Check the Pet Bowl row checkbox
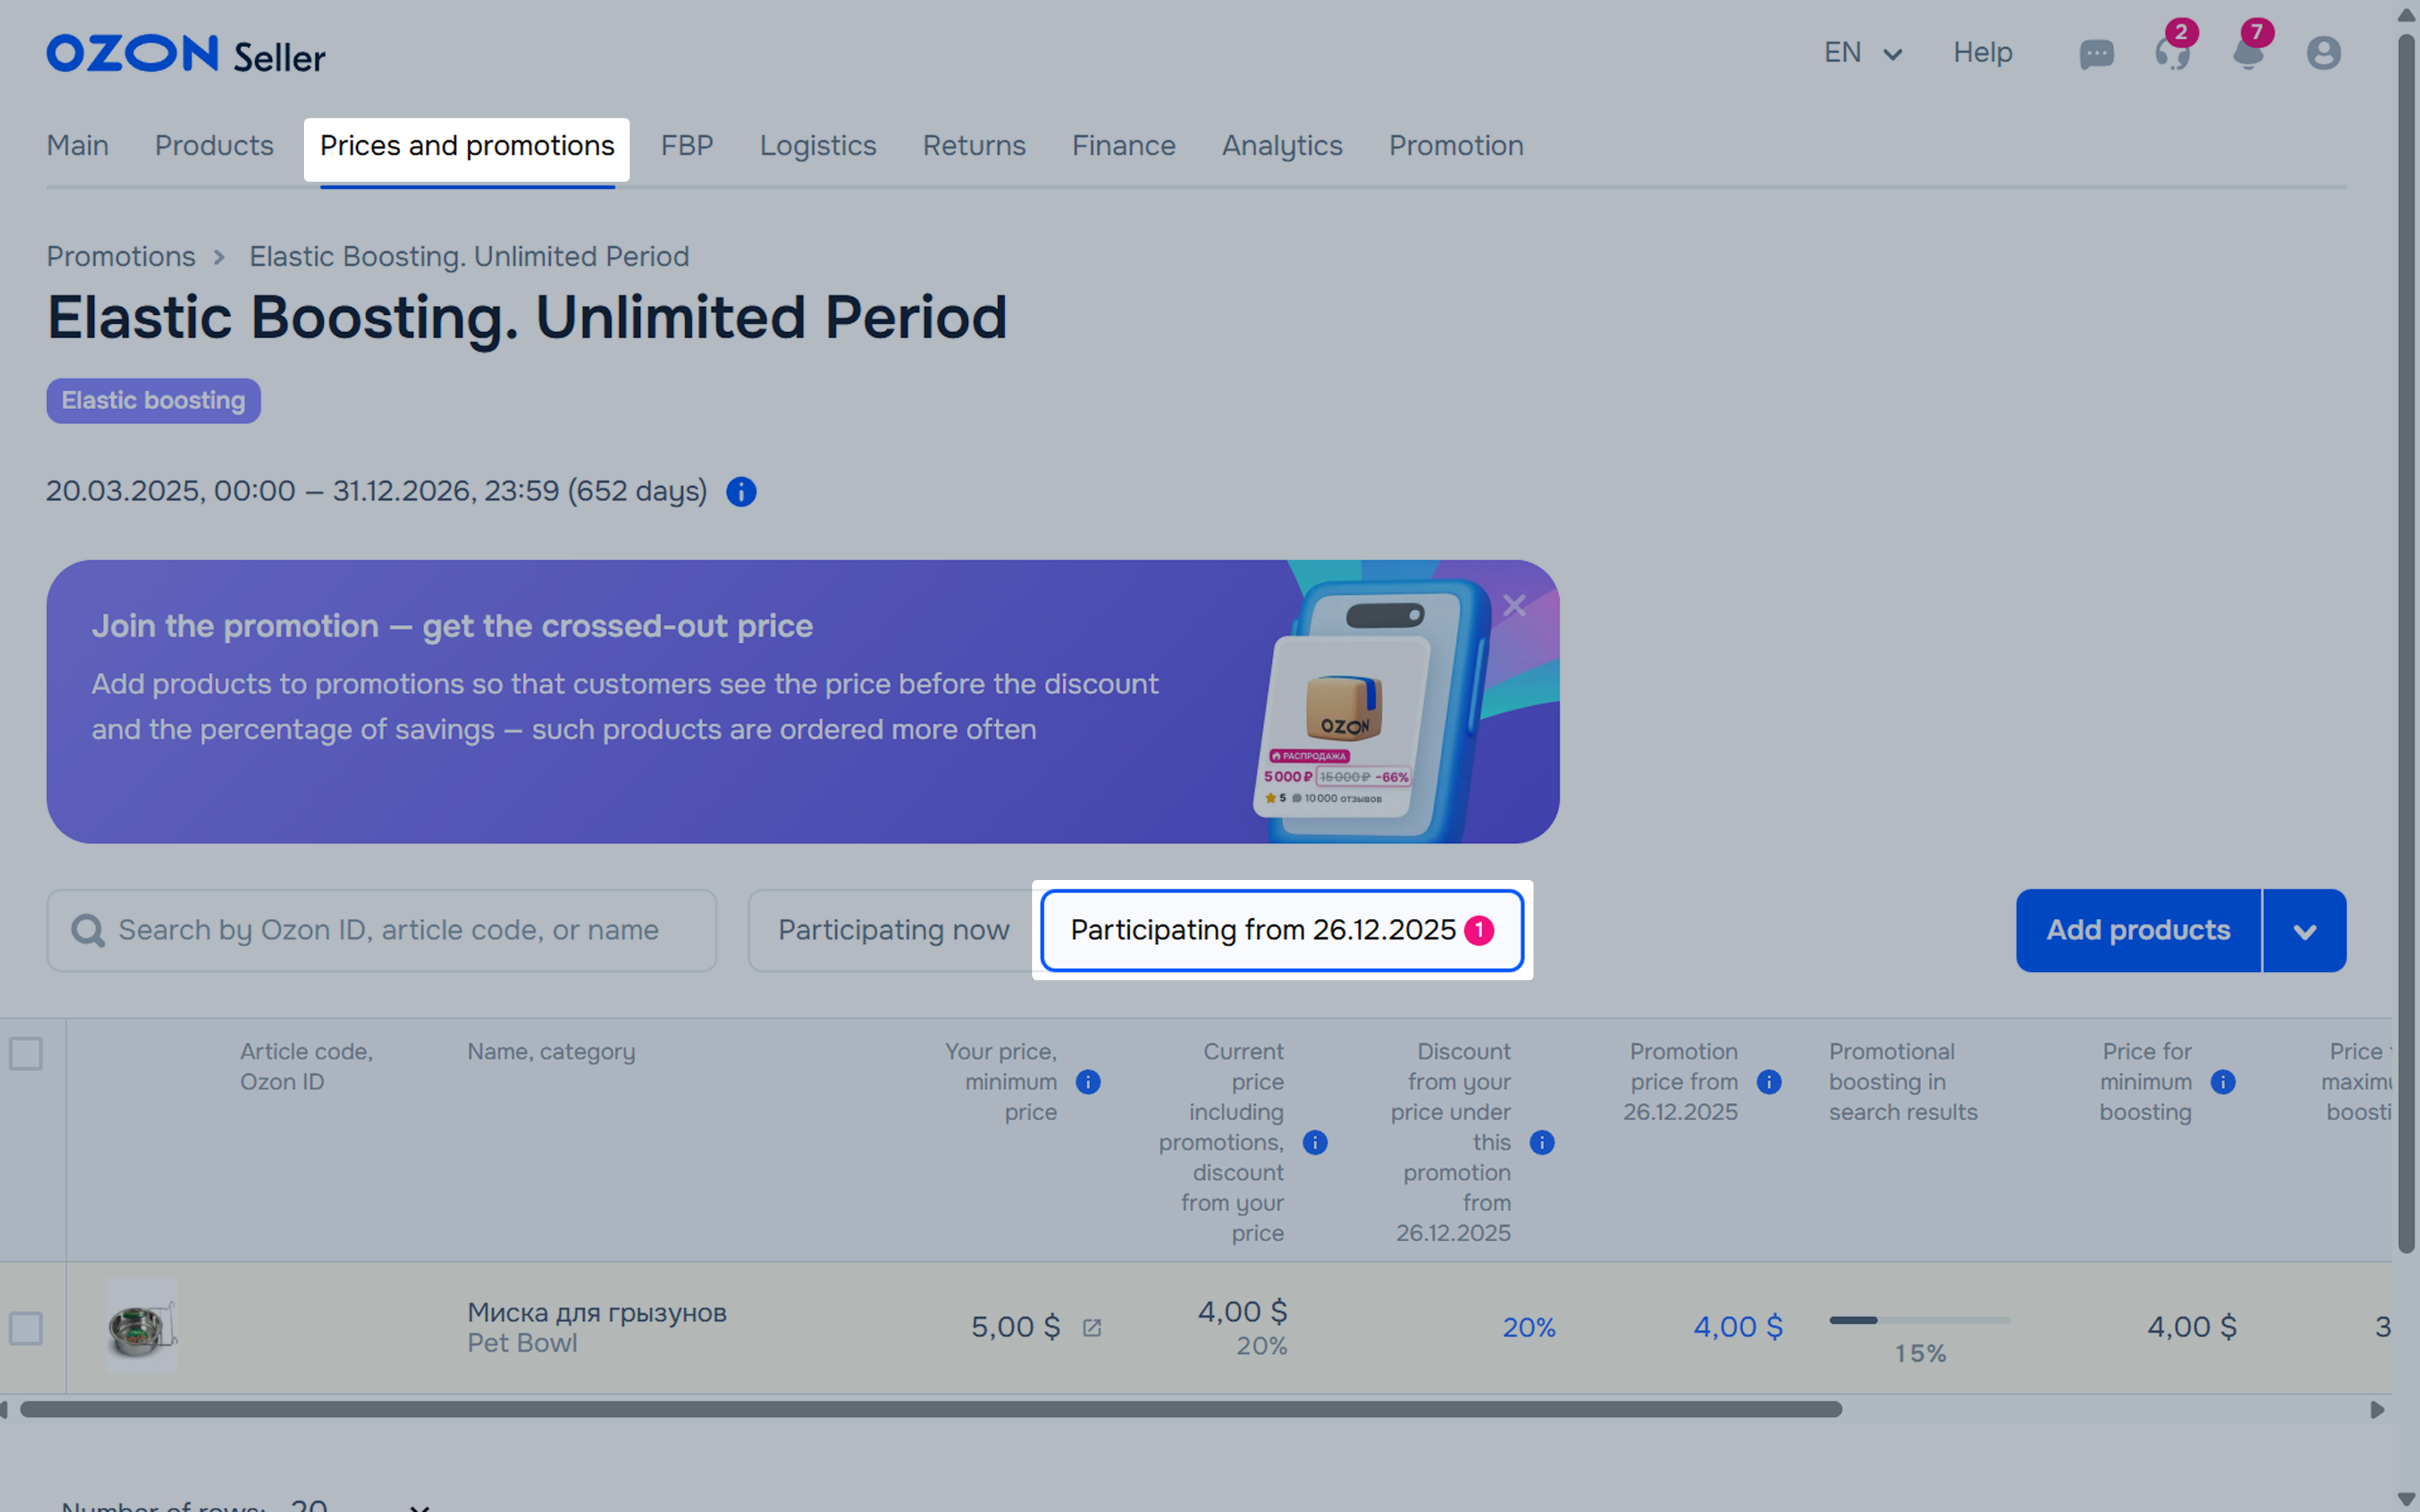Image resolution: width=2420 pixels, height=1512 pixels. coord(26,1328)
